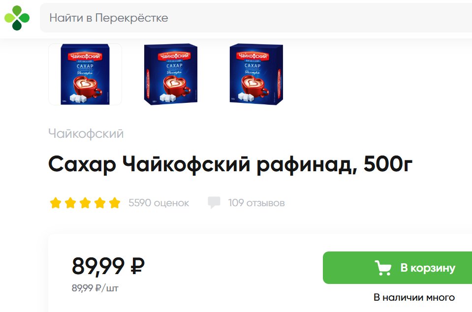This screenshot has width=472, height=312.
Task: Add the sugar to cart via 'В корзину'
Action: click(397, 268)
